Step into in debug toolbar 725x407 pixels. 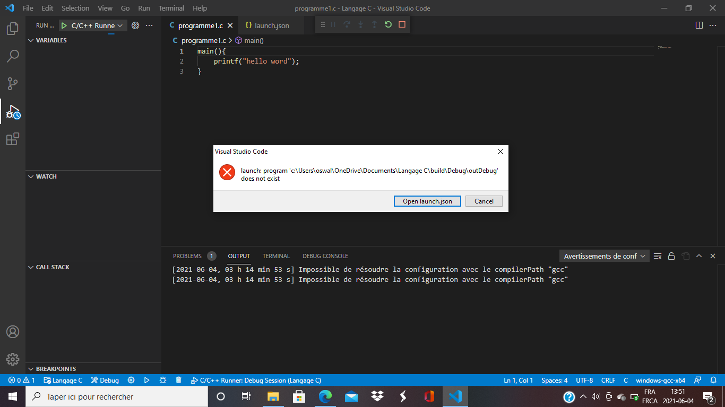point(361,24)
